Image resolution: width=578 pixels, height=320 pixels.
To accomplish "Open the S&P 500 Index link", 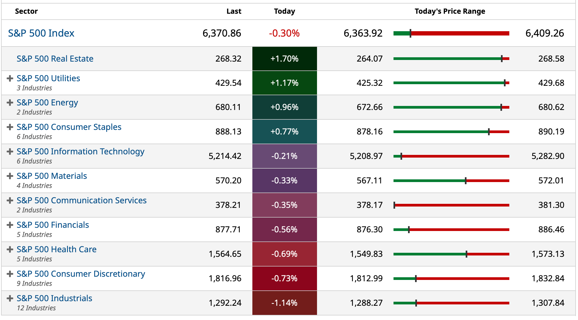I will click(41, 33).
